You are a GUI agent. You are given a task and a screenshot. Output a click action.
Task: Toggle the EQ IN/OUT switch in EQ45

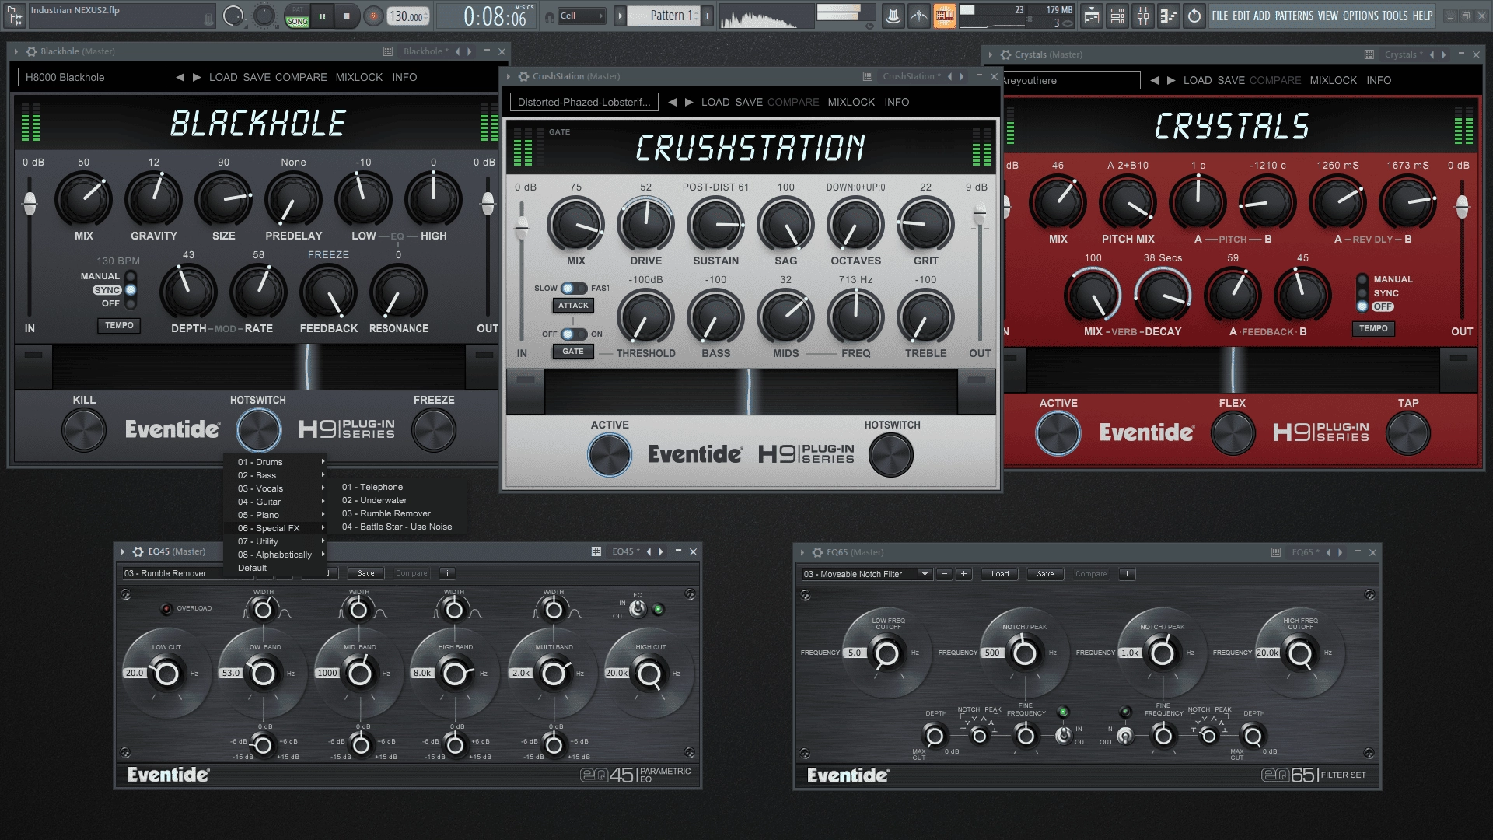point(638,609)
